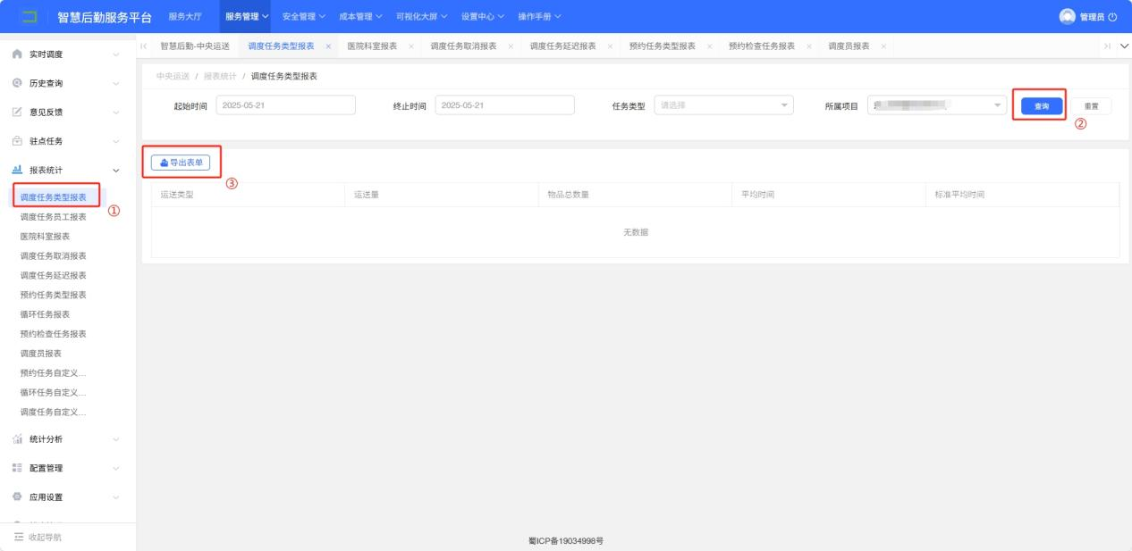Screen dimensions: 1132x551
Task: Click the 导出表单 export button
Action: (181, 163)
